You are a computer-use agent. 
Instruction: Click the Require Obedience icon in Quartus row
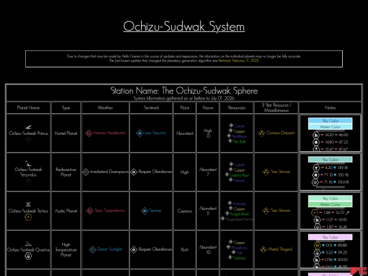(x=134, y=249)
